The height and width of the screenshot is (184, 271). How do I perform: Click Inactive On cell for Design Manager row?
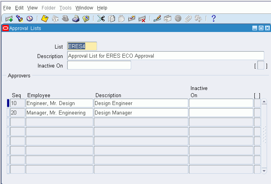coord(221,113)
